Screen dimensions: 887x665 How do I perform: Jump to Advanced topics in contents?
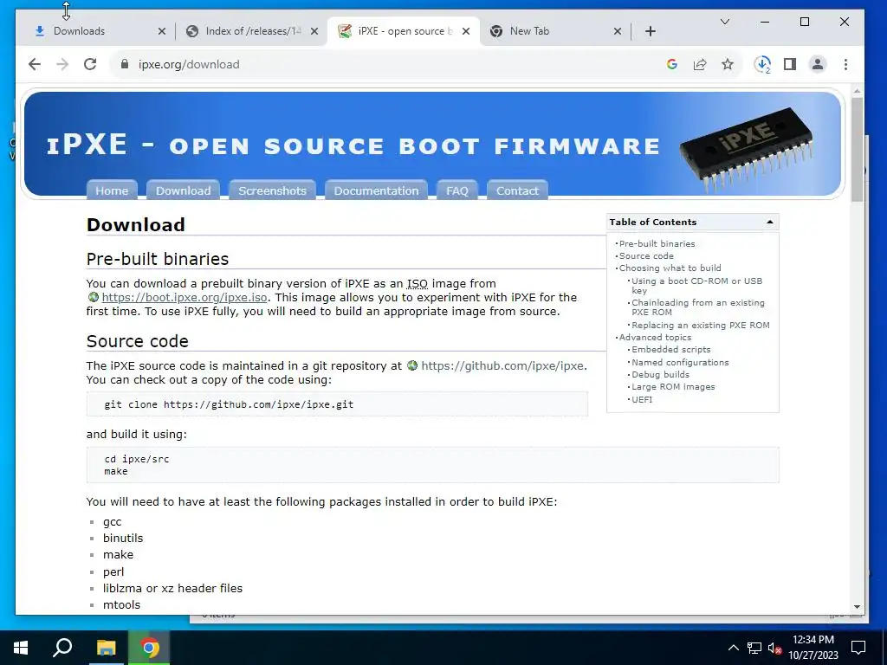tap(655, 337)
